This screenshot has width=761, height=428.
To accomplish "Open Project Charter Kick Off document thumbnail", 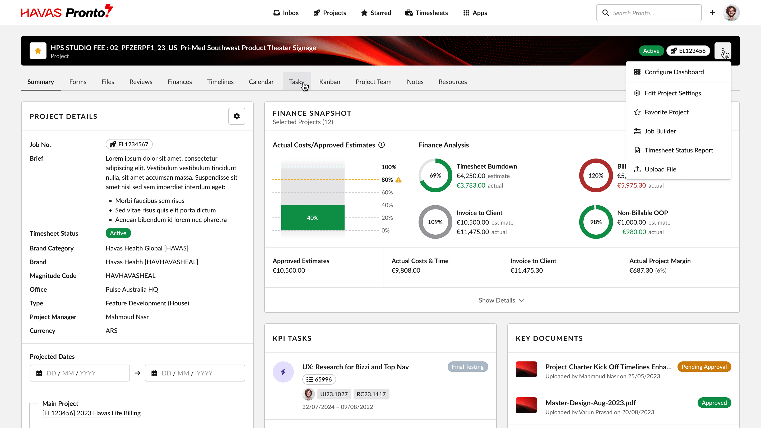I will coord(526,369).
